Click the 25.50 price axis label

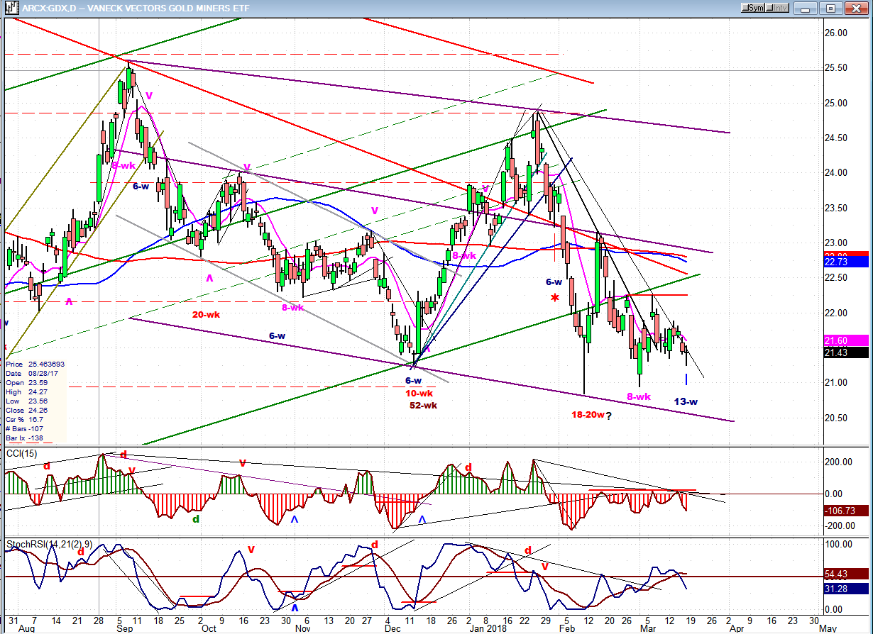[838, 68]
